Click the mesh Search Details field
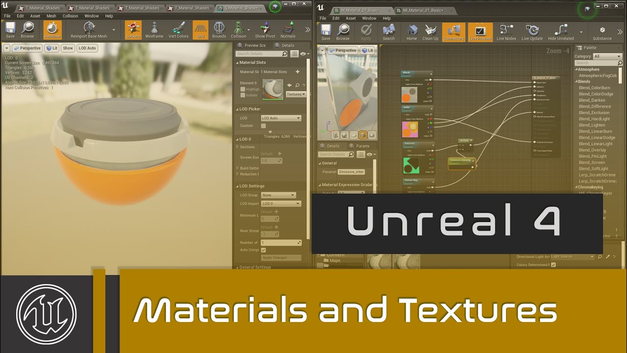The width and height of the screenshot is (627, 353). point(262,54)
